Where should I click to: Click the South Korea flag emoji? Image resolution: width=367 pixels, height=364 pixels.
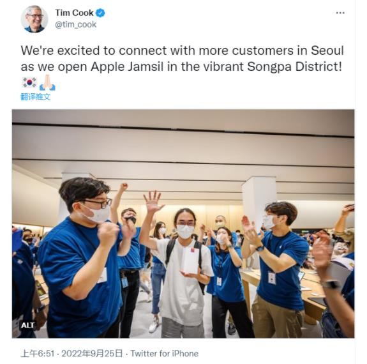click(x=29, y=82)
